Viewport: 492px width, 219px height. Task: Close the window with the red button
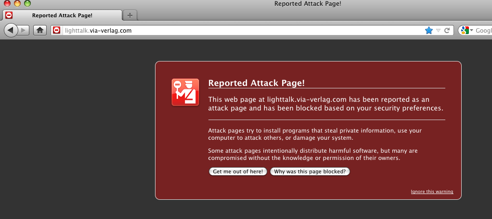[7, 4]
